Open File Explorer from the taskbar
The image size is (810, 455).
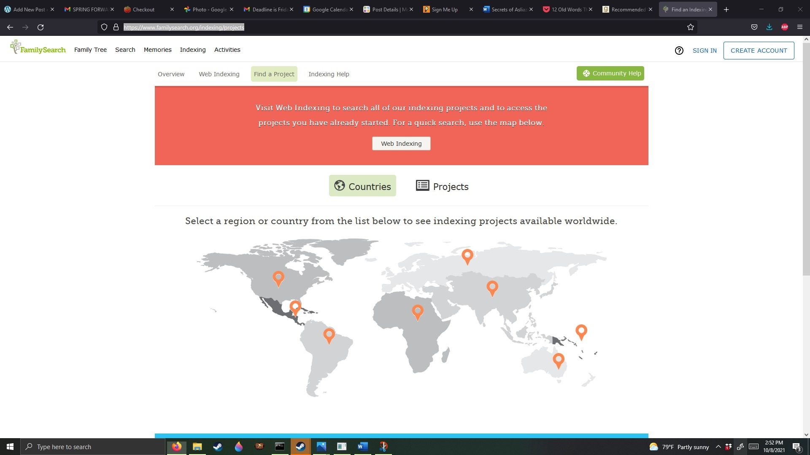point(197,447)
